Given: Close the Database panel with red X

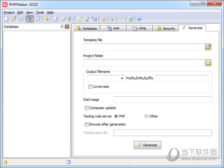Looking at the screenshot, I should [67, 27].
